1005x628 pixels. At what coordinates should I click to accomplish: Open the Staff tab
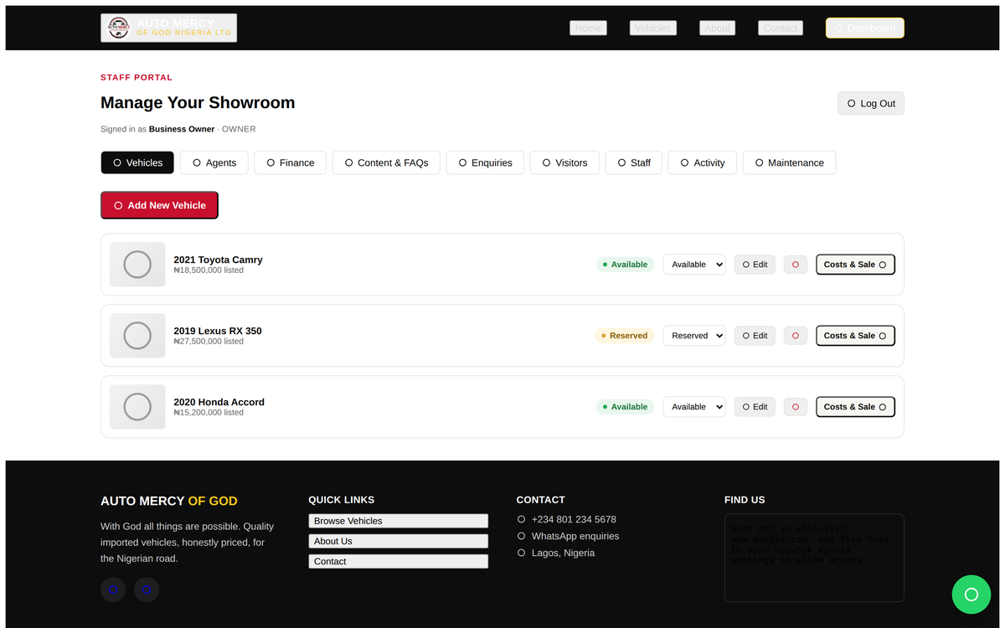634,162
